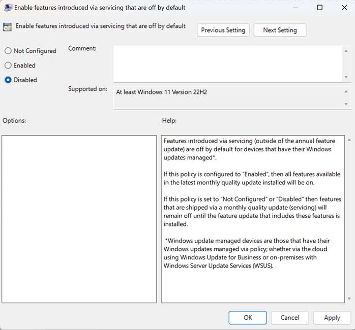Cancel the policy changes
355x330 pixels.
point(289,317)
